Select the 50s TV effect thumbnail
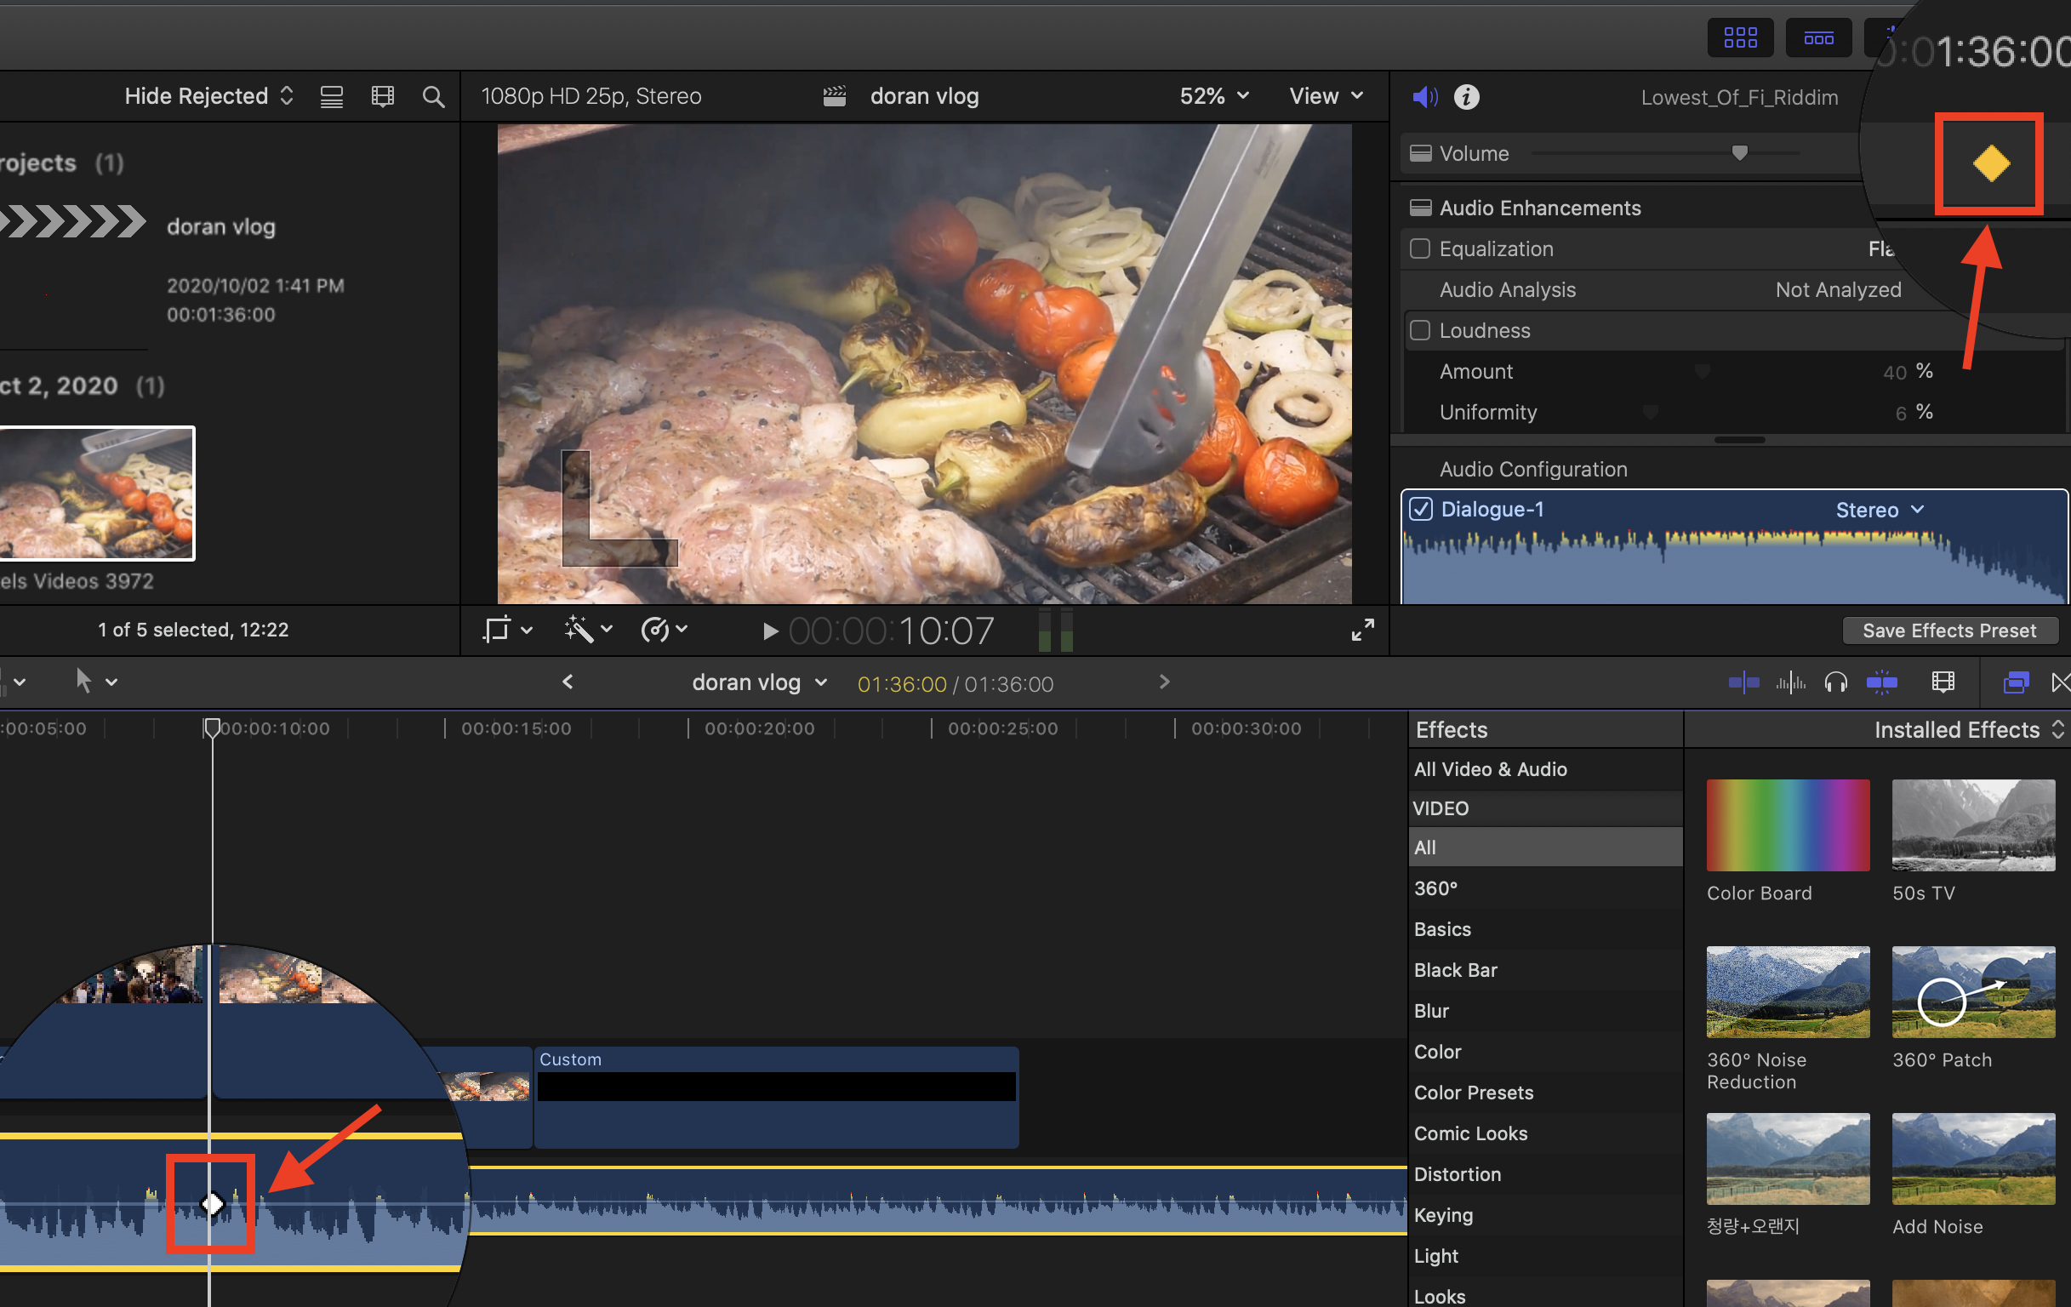The height and width of the screenshot is (1307, 2071). pos(1973,825)
